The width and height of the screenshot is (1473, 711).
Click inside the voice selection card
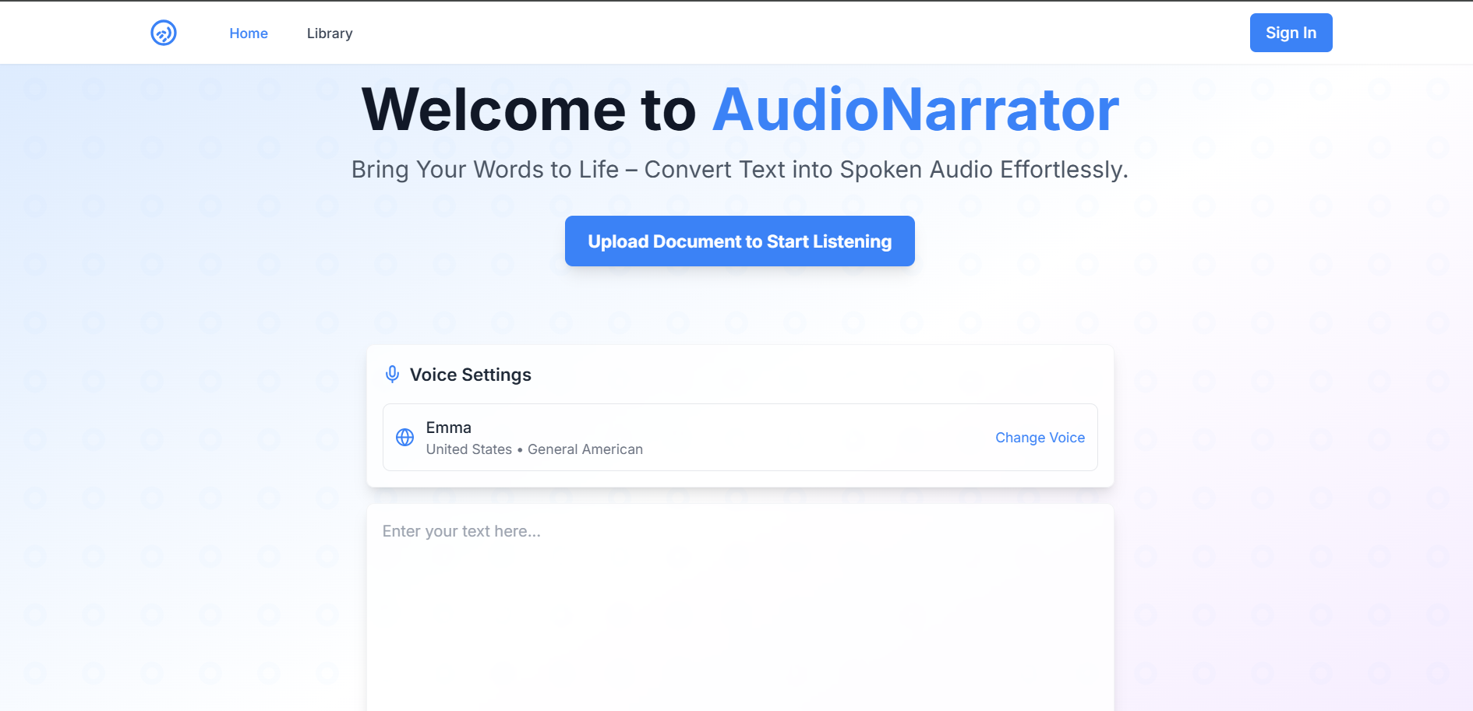click(x=739, y=437)
